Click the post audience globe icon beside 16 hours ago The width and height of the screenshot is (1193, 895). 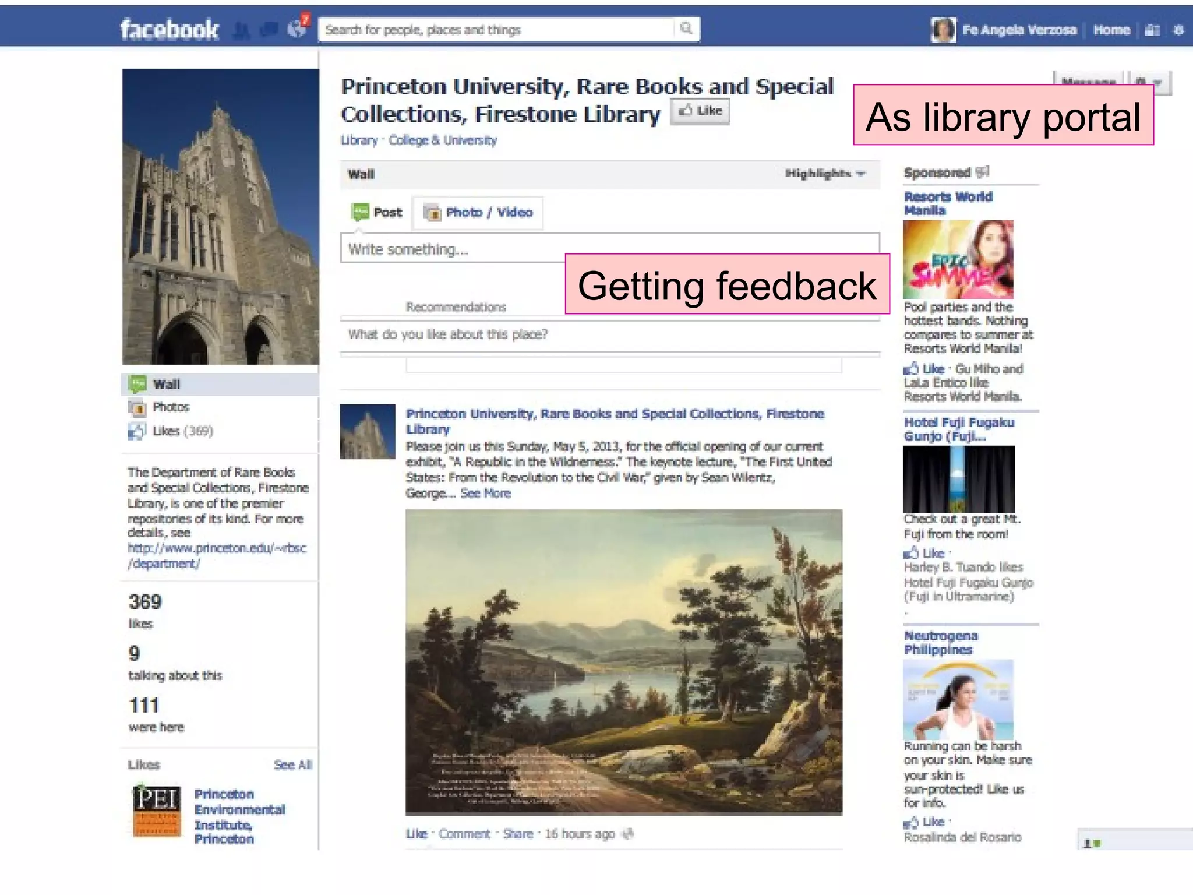[628, 834]
